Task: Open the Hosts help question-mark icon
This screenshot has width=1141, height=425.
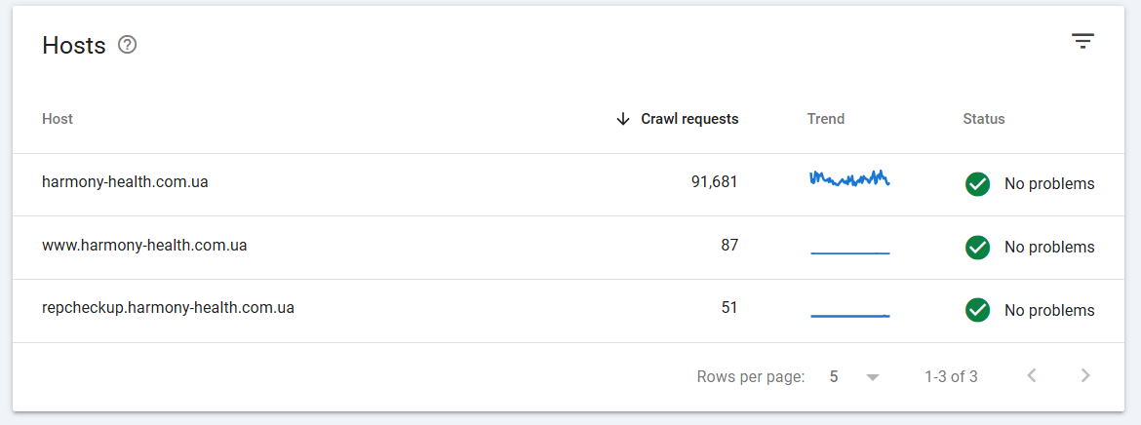Action: click(x=127, y=45)
